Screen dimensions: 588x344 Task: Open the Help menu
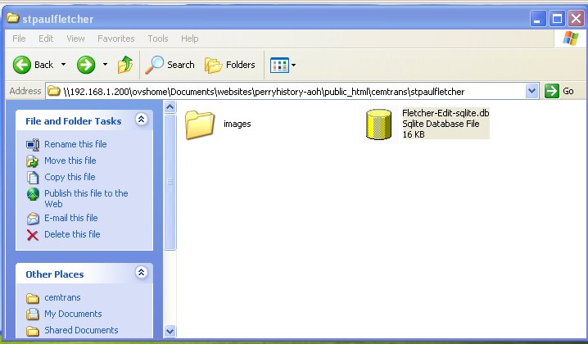[x=190, y=38]
